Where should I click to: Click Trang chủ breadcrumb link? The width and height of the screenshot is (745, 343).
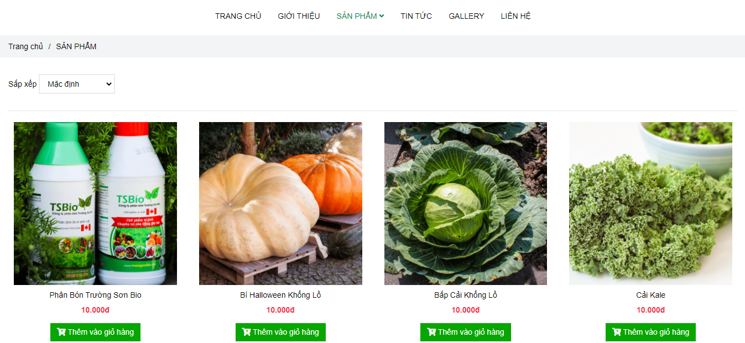(25, 46)
